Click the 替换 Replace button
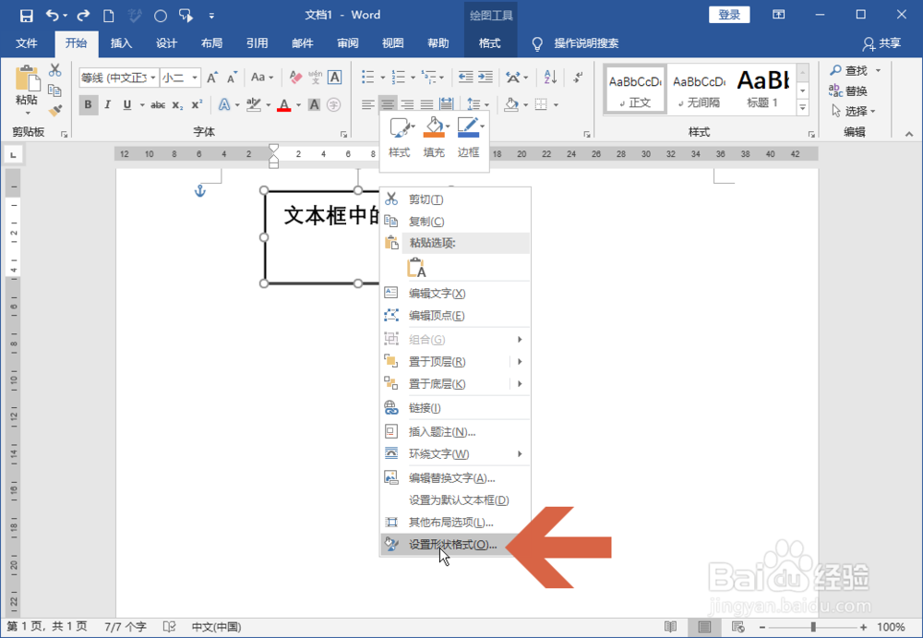This screenshot has width=923, height=638. click(x=848, y=90)
